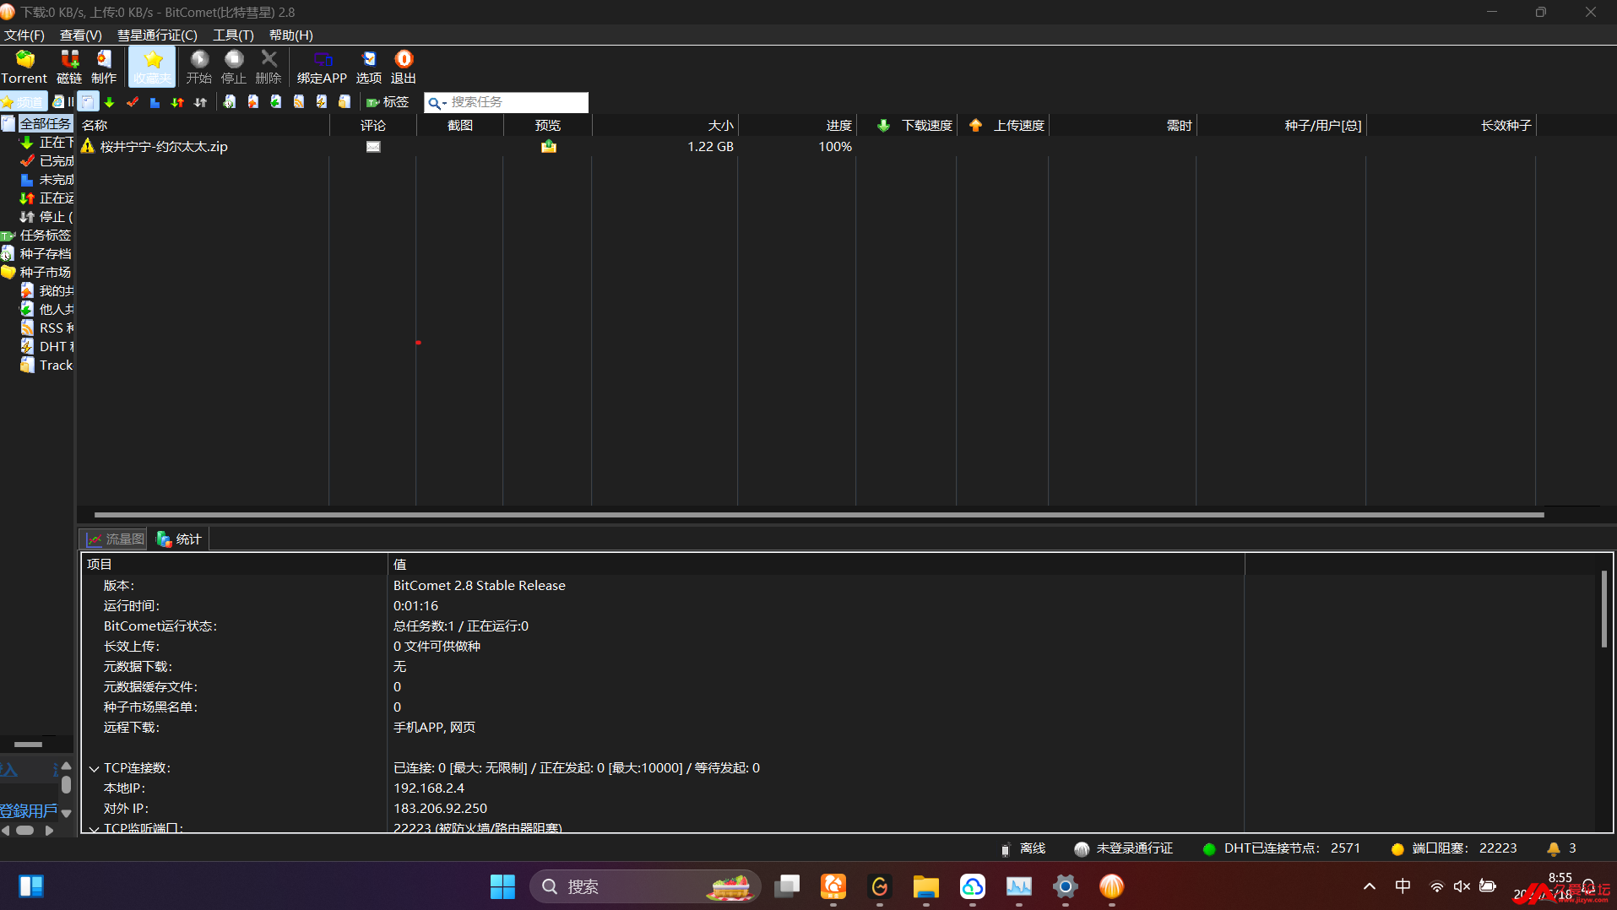Toggle the 收藏夹 favorites pane
Viewport: 1617px width, 910px height.
pyautogui.click(x=152, y=67)
